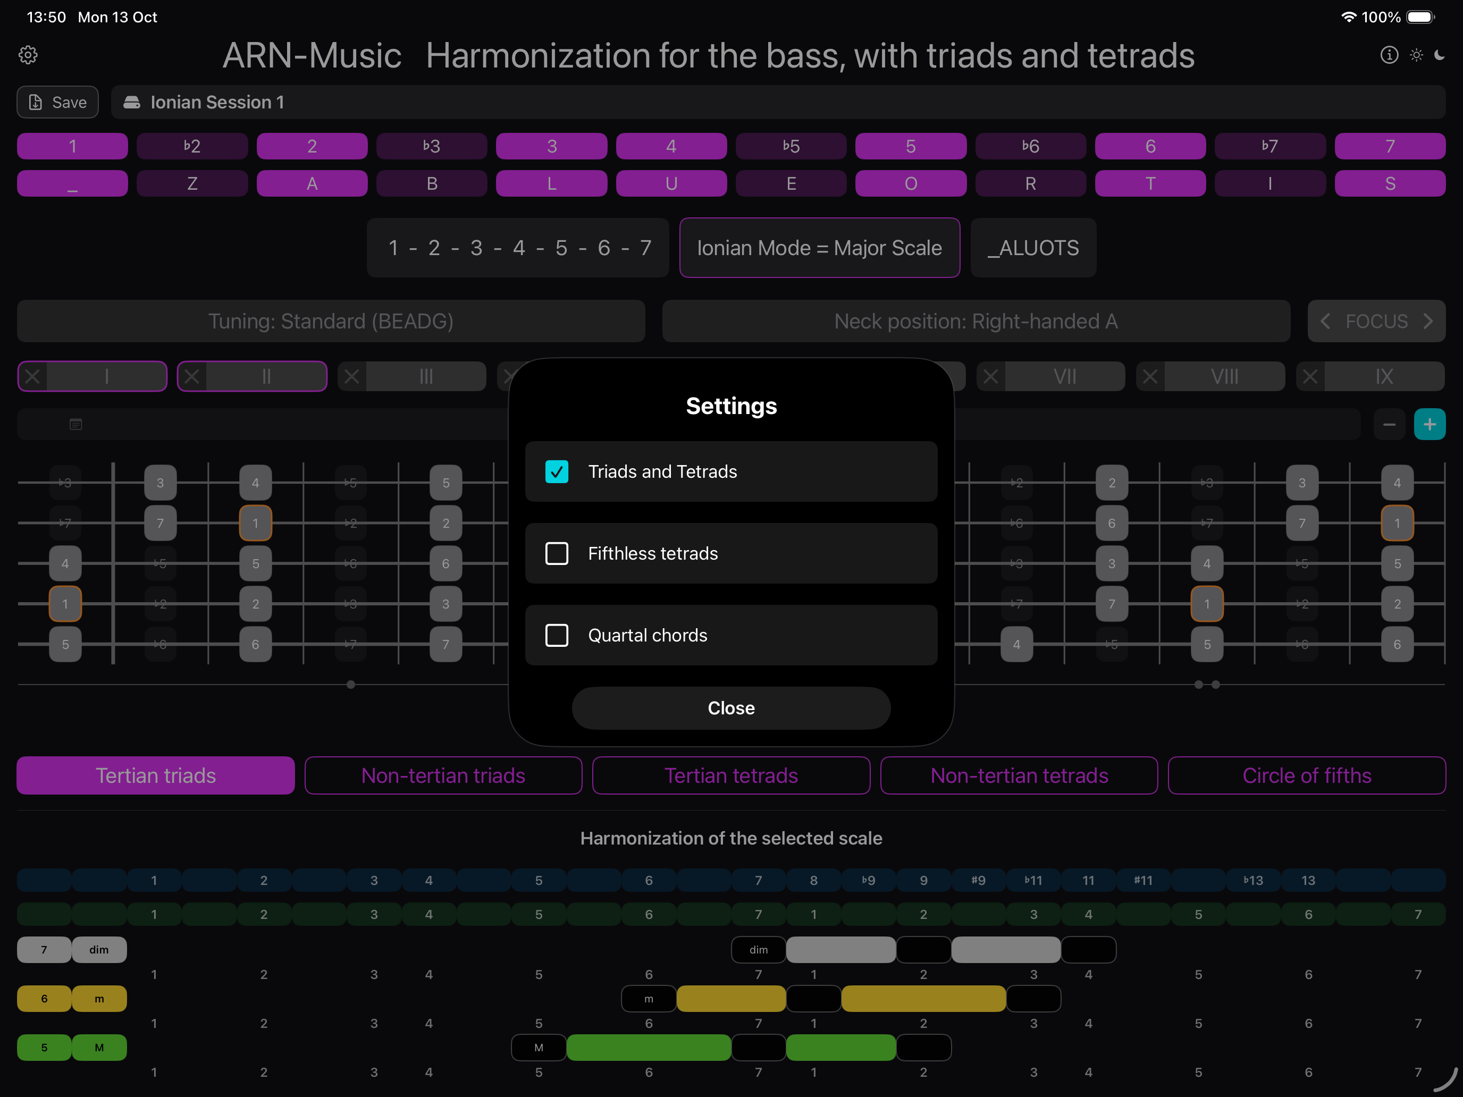Switch to Tertian tetrads tab

[731, 775]
